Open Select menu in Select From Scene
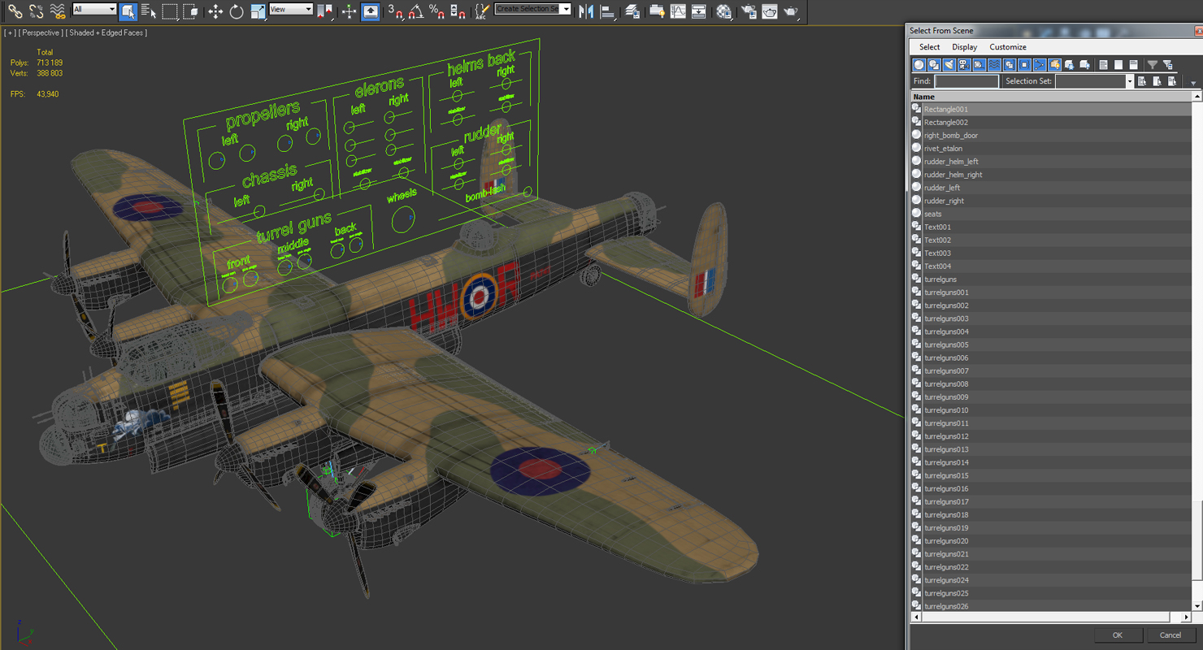The width and height of the screenshot is (1203, 650). (x=930, y=47)
